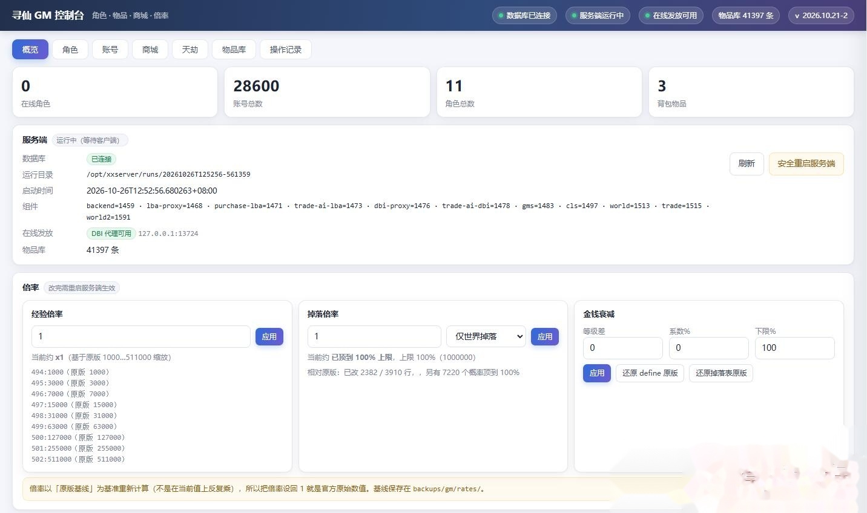Switch to the 角色 tab
The width and height of the screenshot is (867, 513).
point(70,50)
